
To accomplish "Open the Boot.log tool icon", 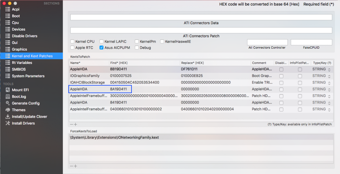I will point(8,96).
